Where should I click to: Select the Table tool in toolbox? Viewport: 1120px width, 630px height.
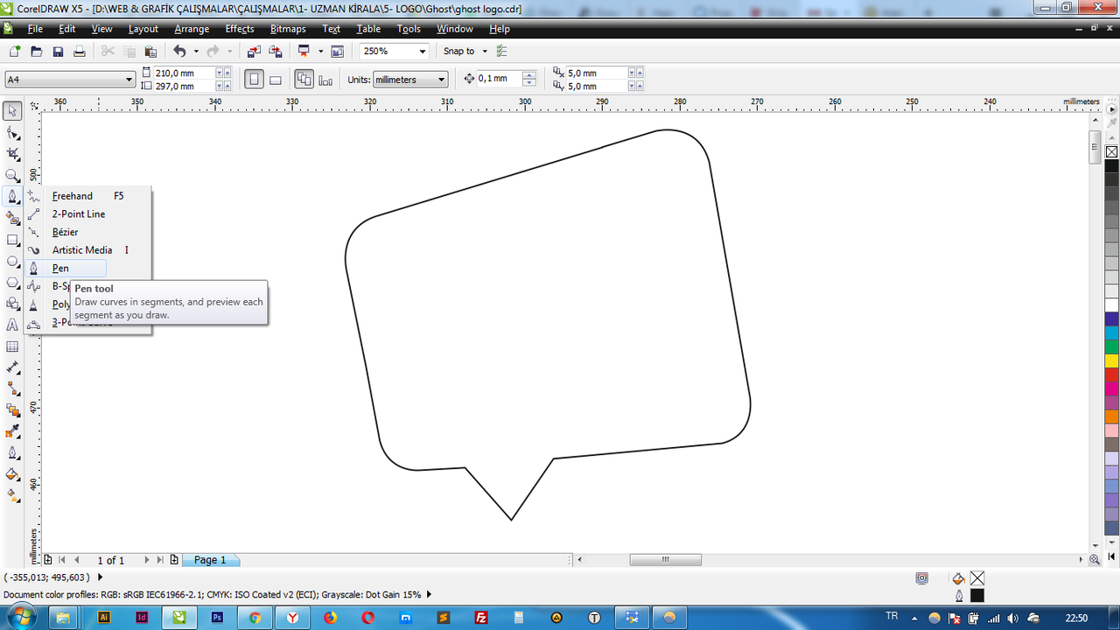(x=12, y=346)
